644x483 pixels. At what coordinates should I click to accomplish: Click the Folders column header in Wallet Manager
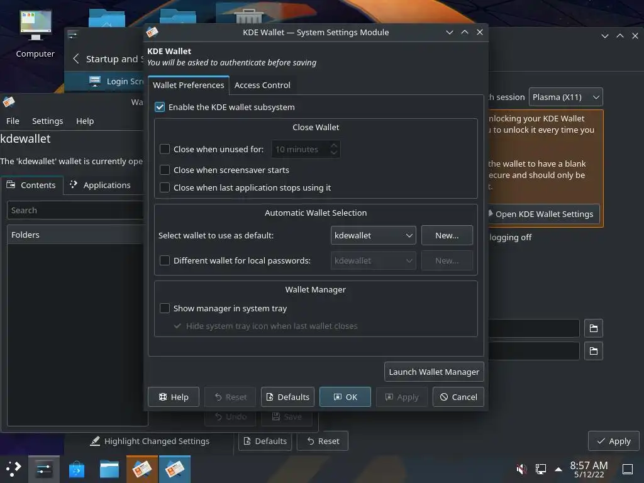point(75,235)
